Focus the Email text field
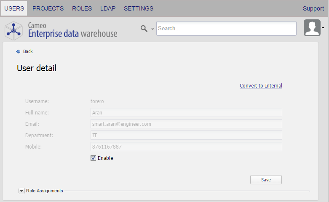This screenshot has width=329, height=202. (x=186, y=124)
